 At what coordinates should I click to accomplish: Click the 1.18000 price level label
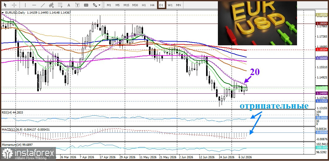(322, 24)
